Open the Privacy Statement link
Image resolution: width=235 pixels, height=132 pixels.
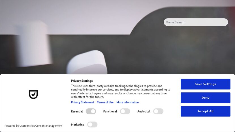tap(82, 102)
